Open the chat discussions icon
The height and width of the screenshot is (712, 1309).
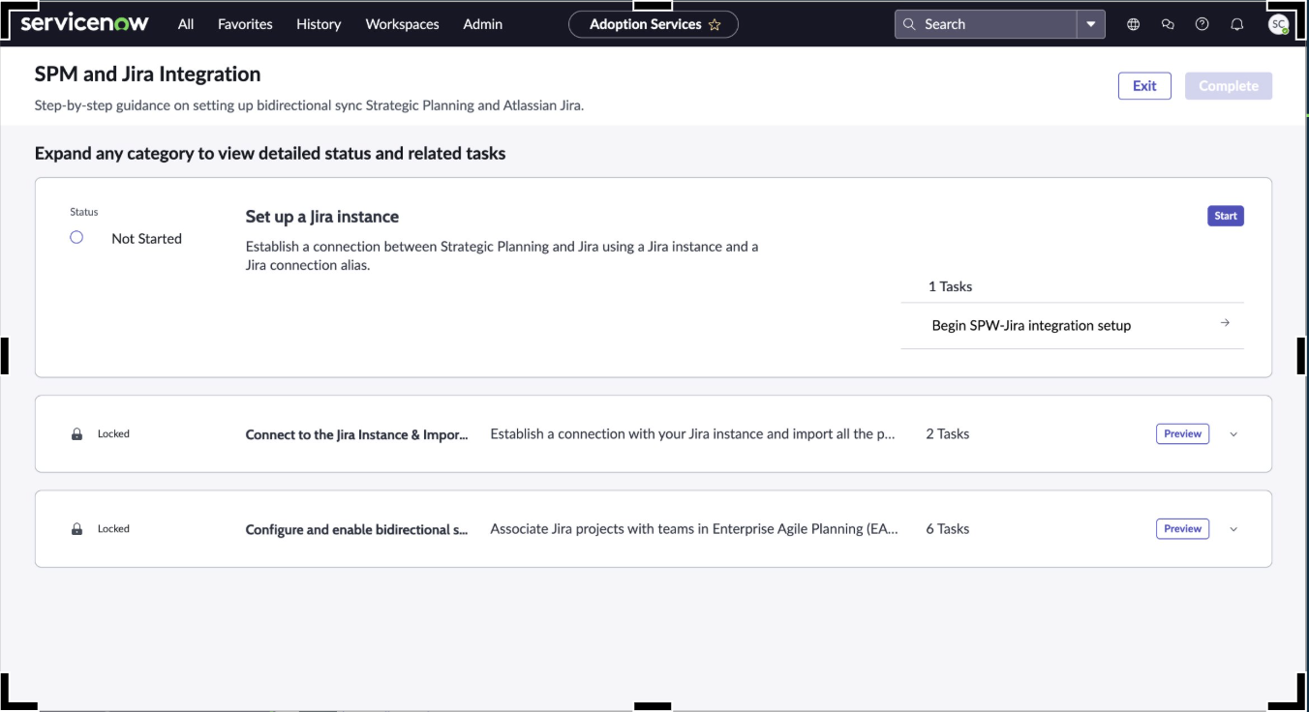pos(1168,24)
